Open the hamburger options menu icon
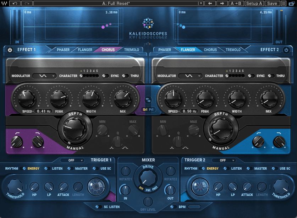This screenshot has height=218, width=297. (284, 3)
